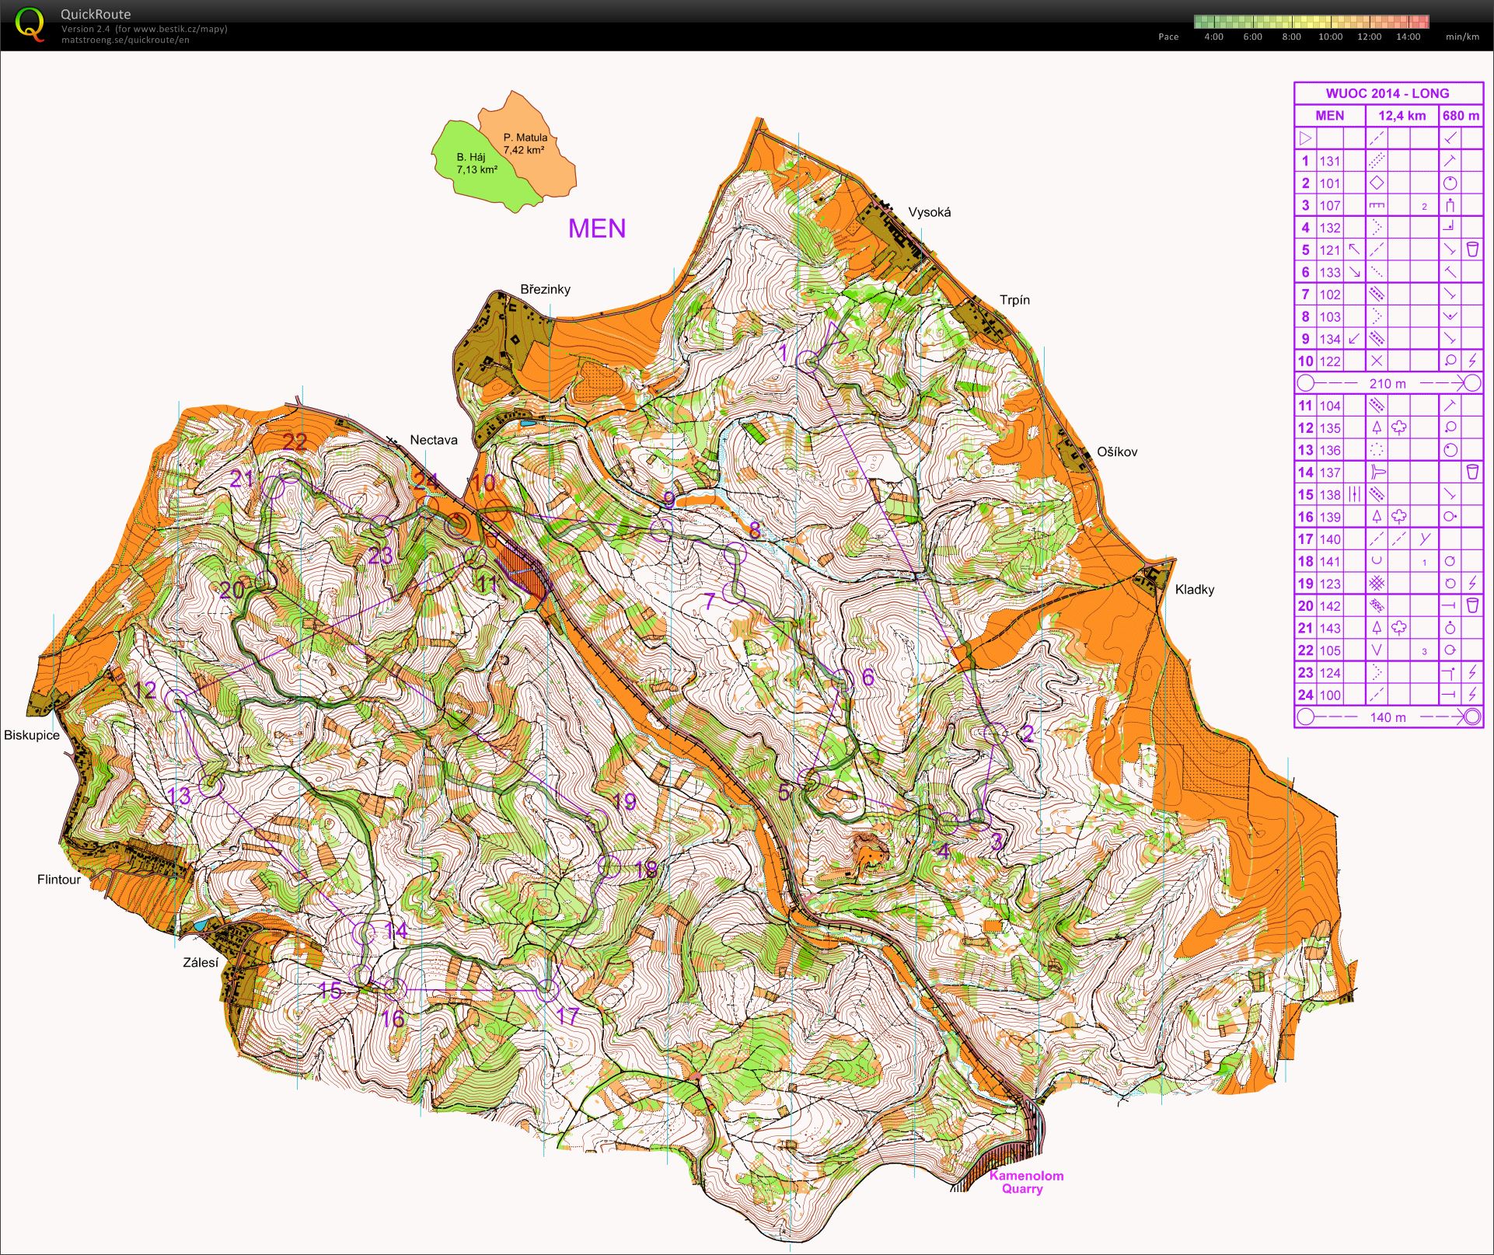Viewport: 1494px width, 1255px height.
Task: Click the WUOC 2014 - LONG table title
Action: click(x=1388, y=93)
